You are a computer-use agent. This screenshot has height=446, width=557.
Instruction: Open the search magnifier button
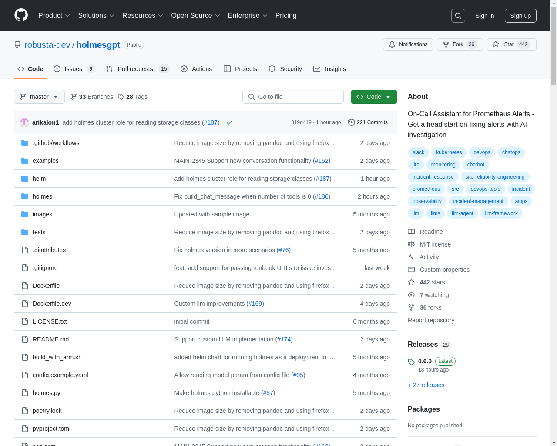click(x=458, y=16)
